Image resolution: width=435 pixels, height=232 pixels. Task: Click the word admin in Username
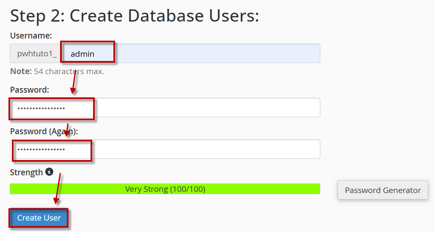(x=83, y=54)
